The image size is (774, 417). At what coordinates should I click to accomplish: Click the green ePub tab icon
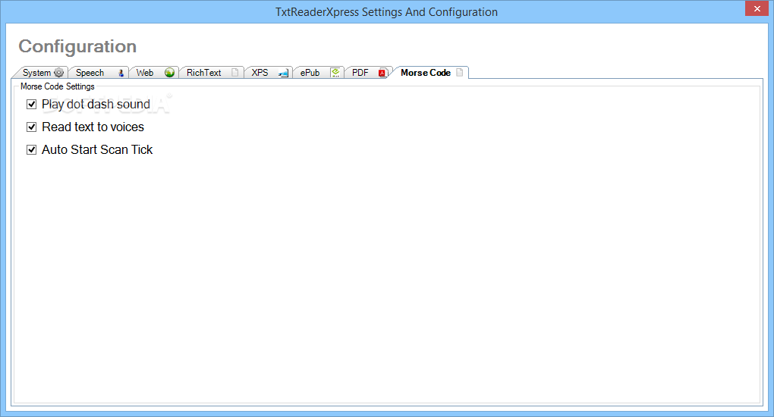coord(335,73)
